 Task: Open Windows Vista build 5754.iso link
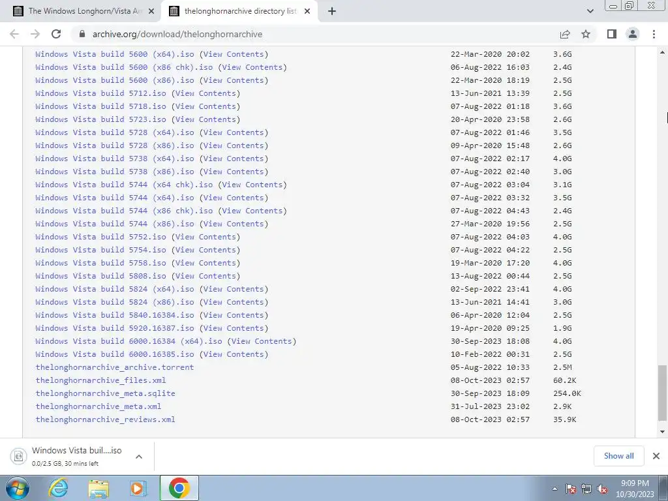tap(100, 250)
